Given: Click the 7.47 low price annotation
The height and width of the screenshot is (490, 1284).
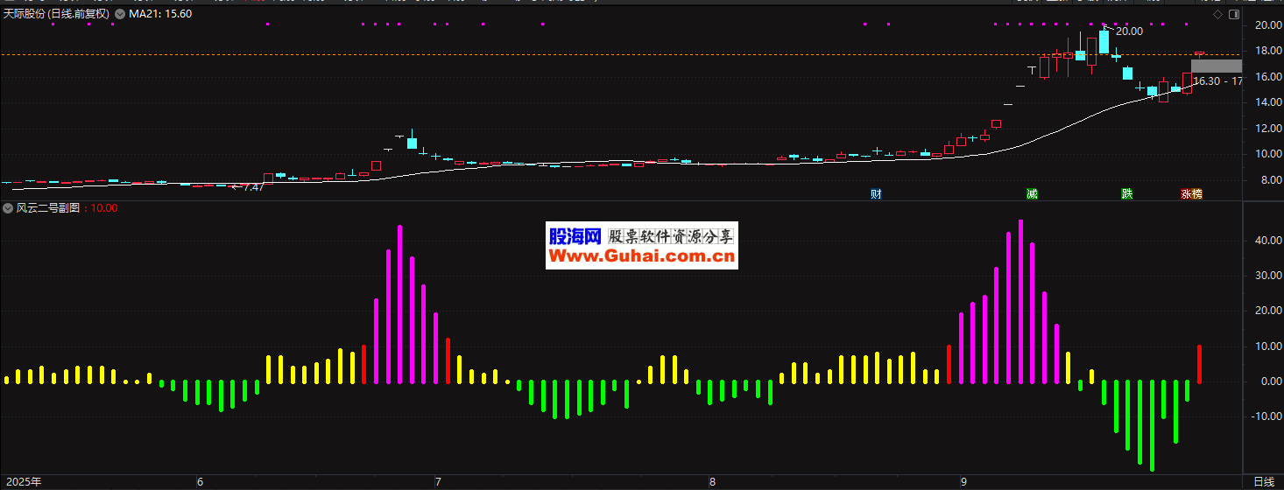Looking at the screenshot, I should click(x=252, y=187).
